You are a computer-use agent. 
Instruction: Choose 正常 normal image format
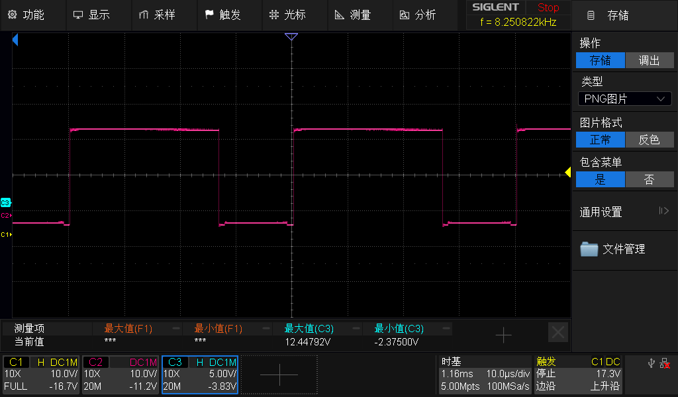pyautogui.click(x=600, y=140)
